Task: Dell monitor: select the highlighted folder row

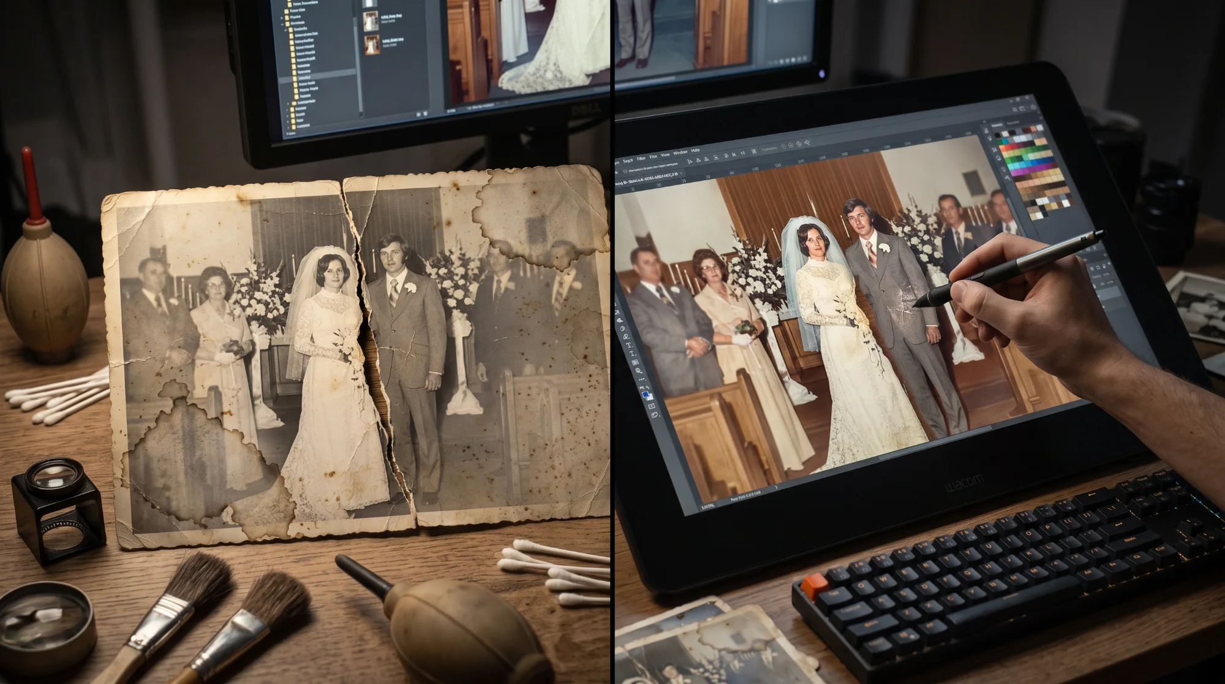Action: click(318, 76)
